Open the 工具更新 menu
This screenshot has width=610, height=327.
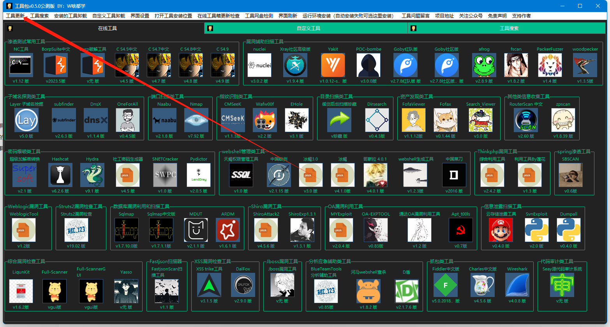click(15, 16)
